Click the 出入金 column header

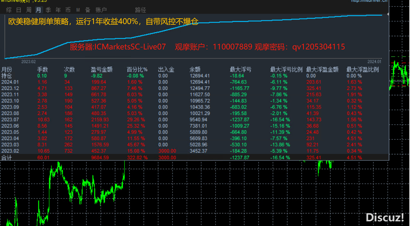[x=166, y=69]
